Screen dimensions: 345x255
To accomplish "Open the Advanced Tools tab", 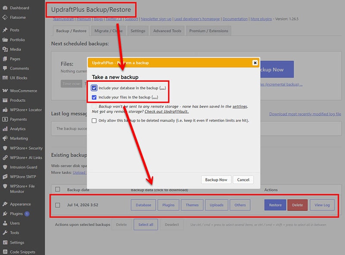I will 167,31.
